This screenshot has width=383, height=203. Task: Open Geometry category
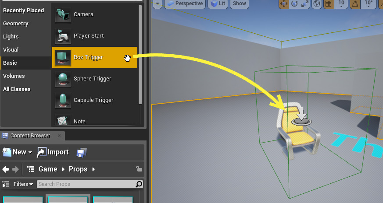pyautogui.click(x=16, y=24)
